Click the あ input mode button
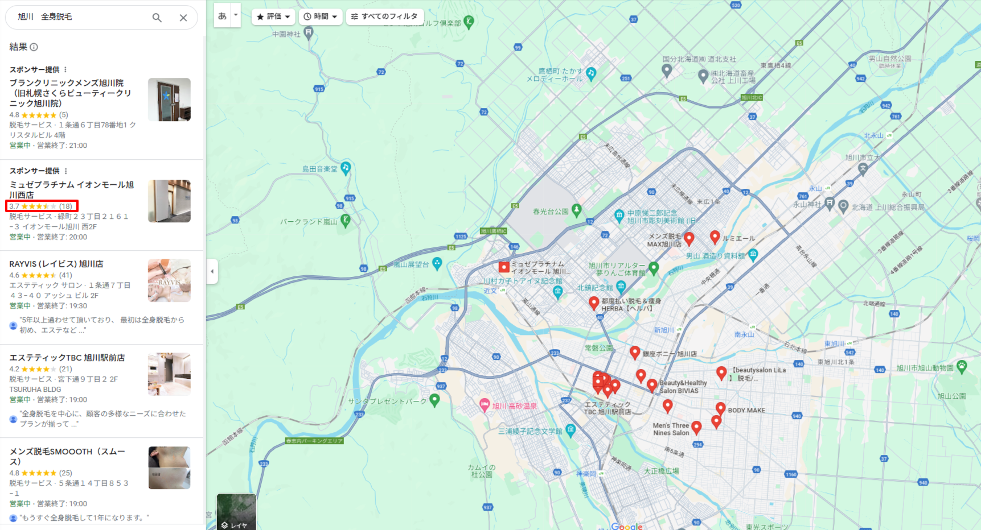The image size is (981, 530). [x=223, y=16]
